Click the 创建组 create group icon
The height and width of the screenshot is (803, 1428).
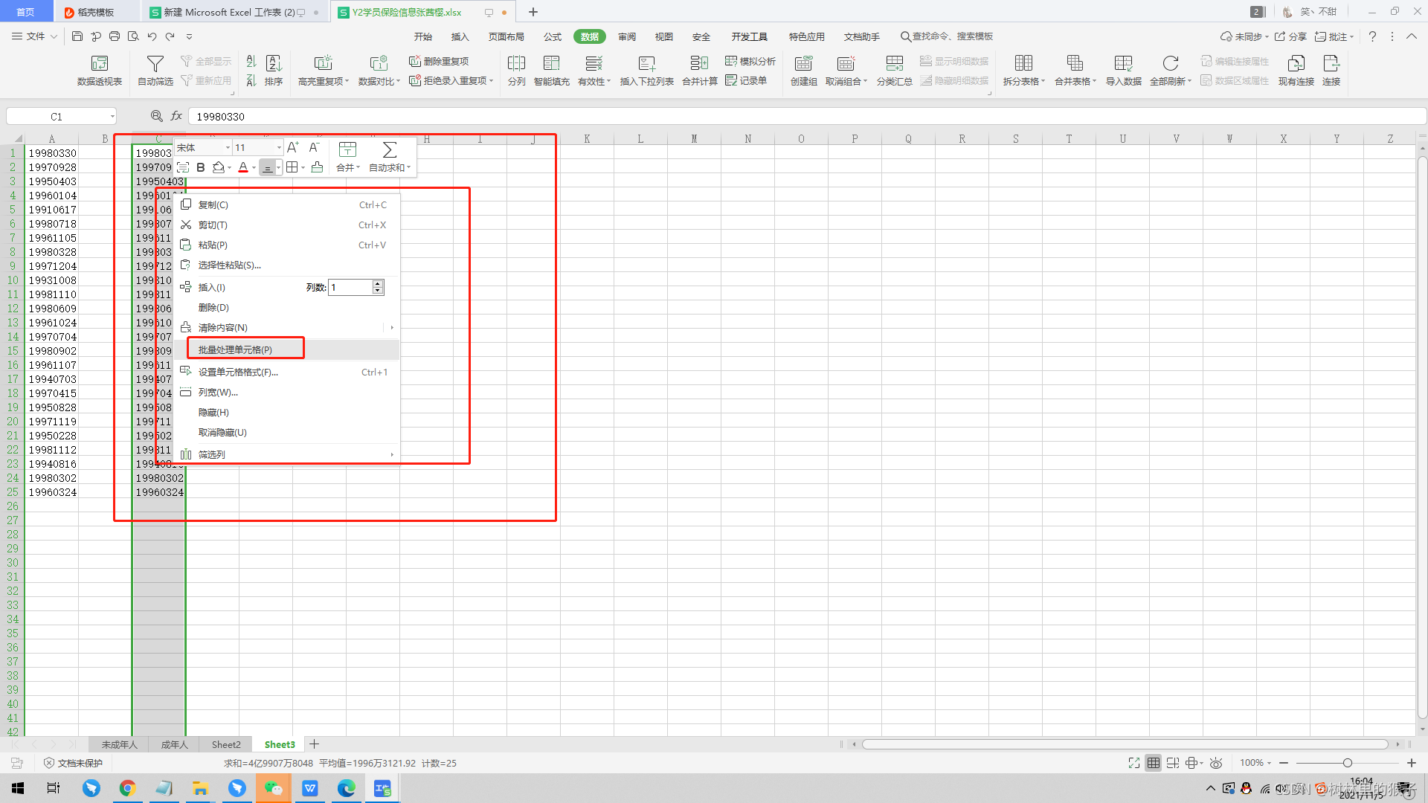(x=803, y=71)
